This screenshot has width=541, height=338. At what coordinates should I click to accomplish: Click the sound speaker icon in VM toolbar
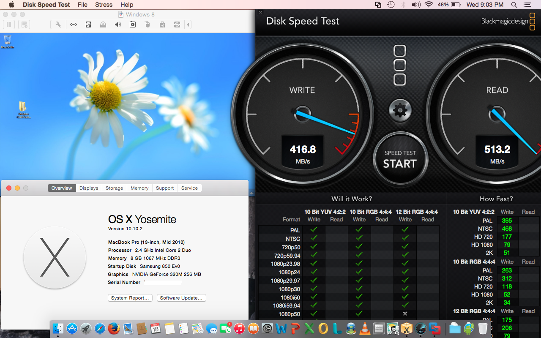click(x=118, y=25)
